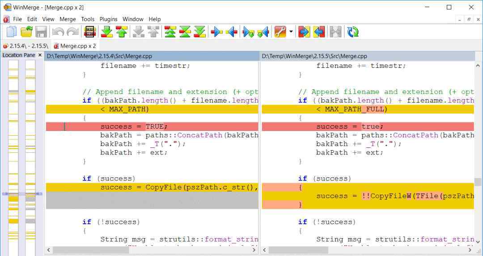Click left pane scroll-left arrow button
Viewport: 483px width, 256px height.
49,250
